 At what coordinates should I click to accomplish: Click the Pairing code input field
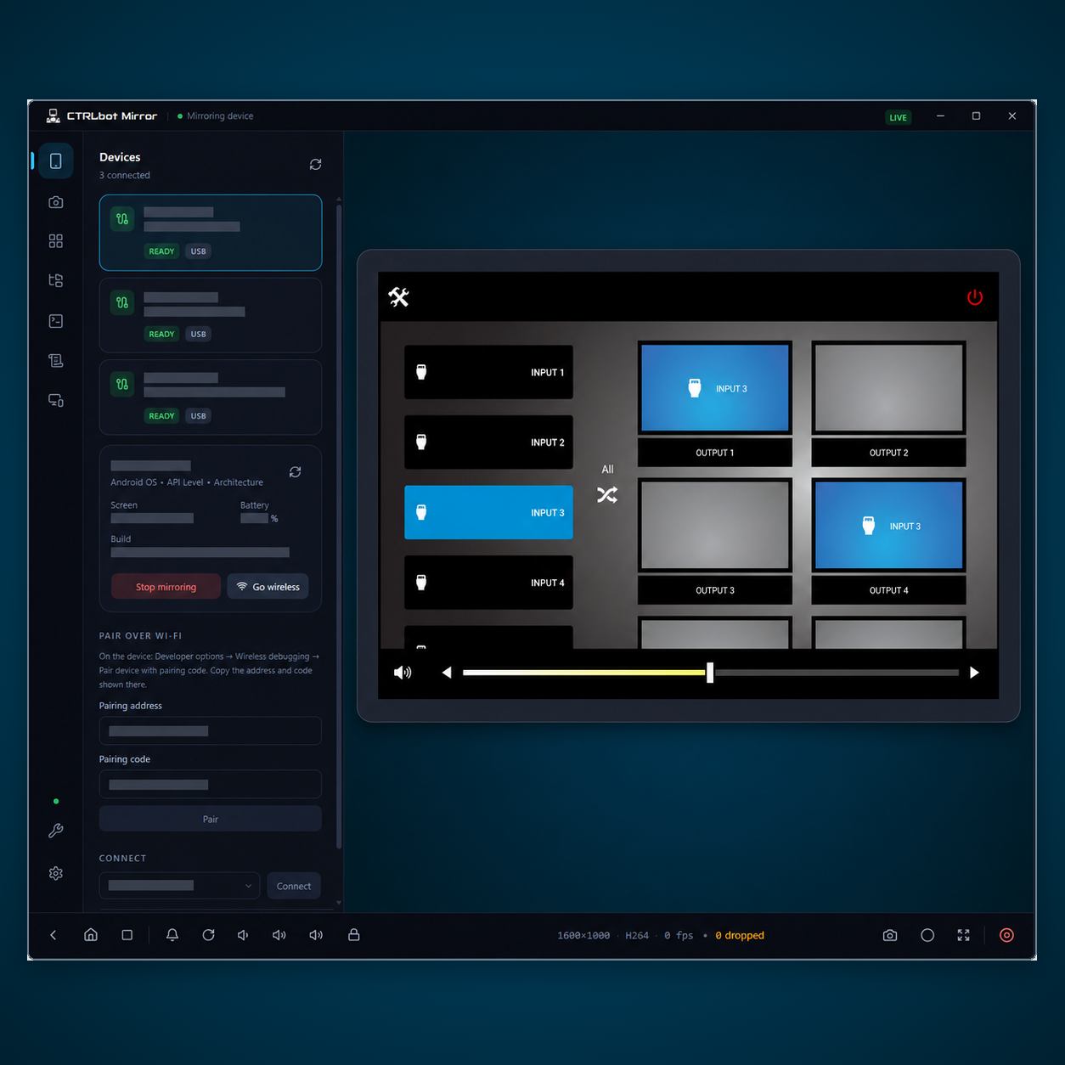pyautogui.click(x=211, y=785)
